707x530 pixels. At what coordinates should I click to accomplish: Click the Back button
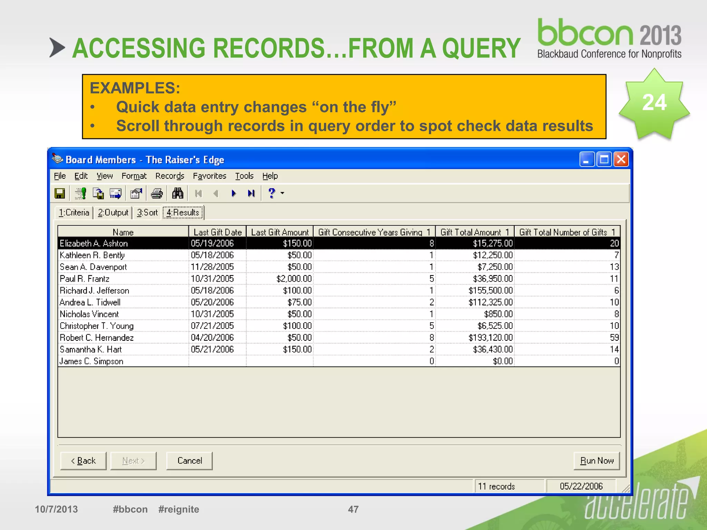[83, 461]
